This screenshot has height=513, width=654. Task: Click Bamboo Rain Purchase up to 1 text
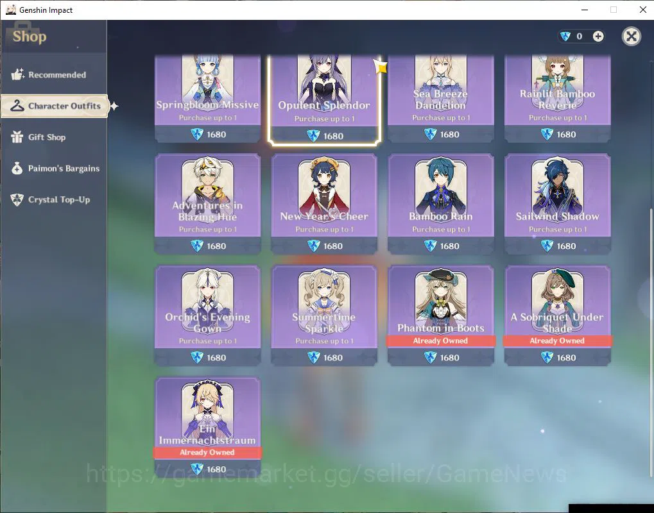click(441, 229)
